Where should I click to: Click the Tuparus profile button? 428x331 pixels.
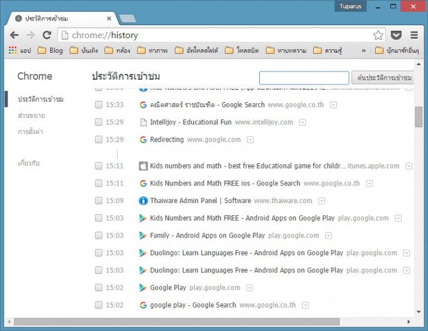click(350, 6)
